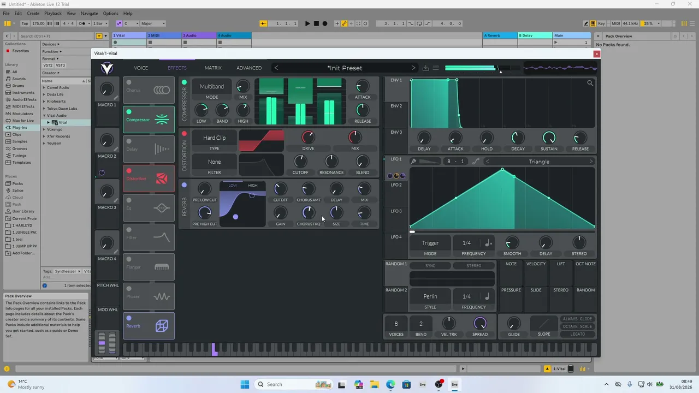The height and width of the screenshot is (393, 699).
Task: Go to the previous preset arrow
Action: (x=276, y=68)
